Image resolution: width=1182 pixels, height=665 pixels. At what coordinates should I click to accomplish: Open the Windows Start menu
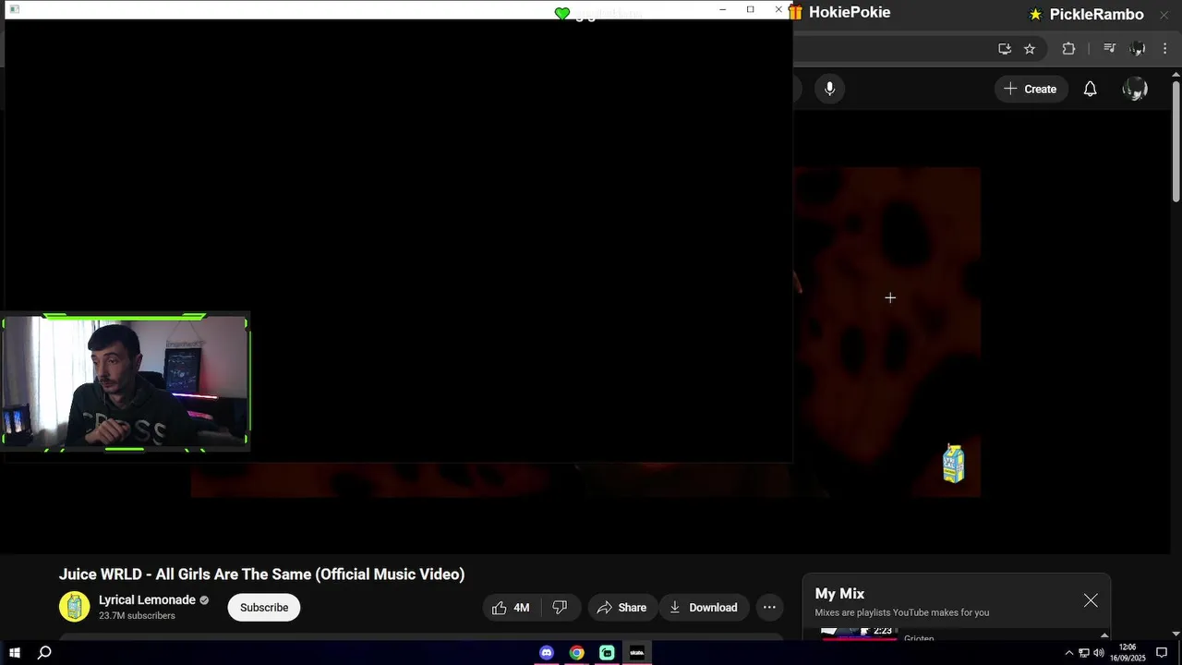(x=15, y=653)
